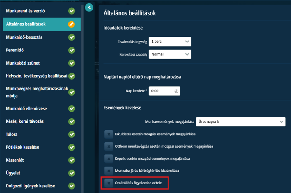Click green checkmark beside Túlóra
Viewport: 291px width, 193px height.
tap(72, 134)
